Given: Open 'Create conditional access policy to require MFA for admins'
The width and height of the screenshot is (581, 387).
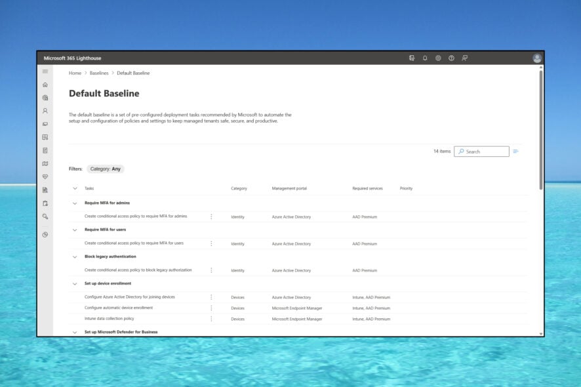Looking at the screenshot, I should 136,216.
